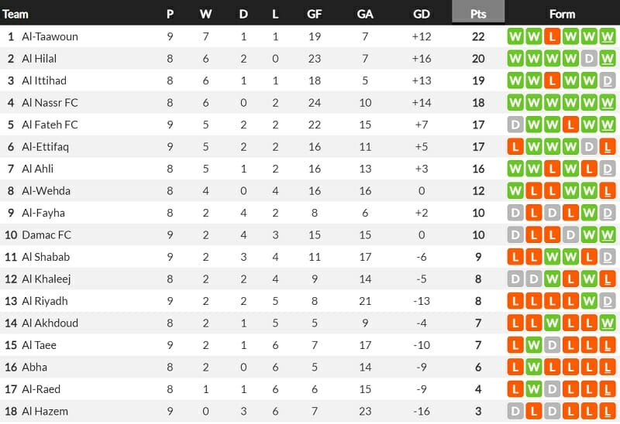The image size is (620, 424).
Task: Click Al-Raed's green win form badge
Action: 535,389
